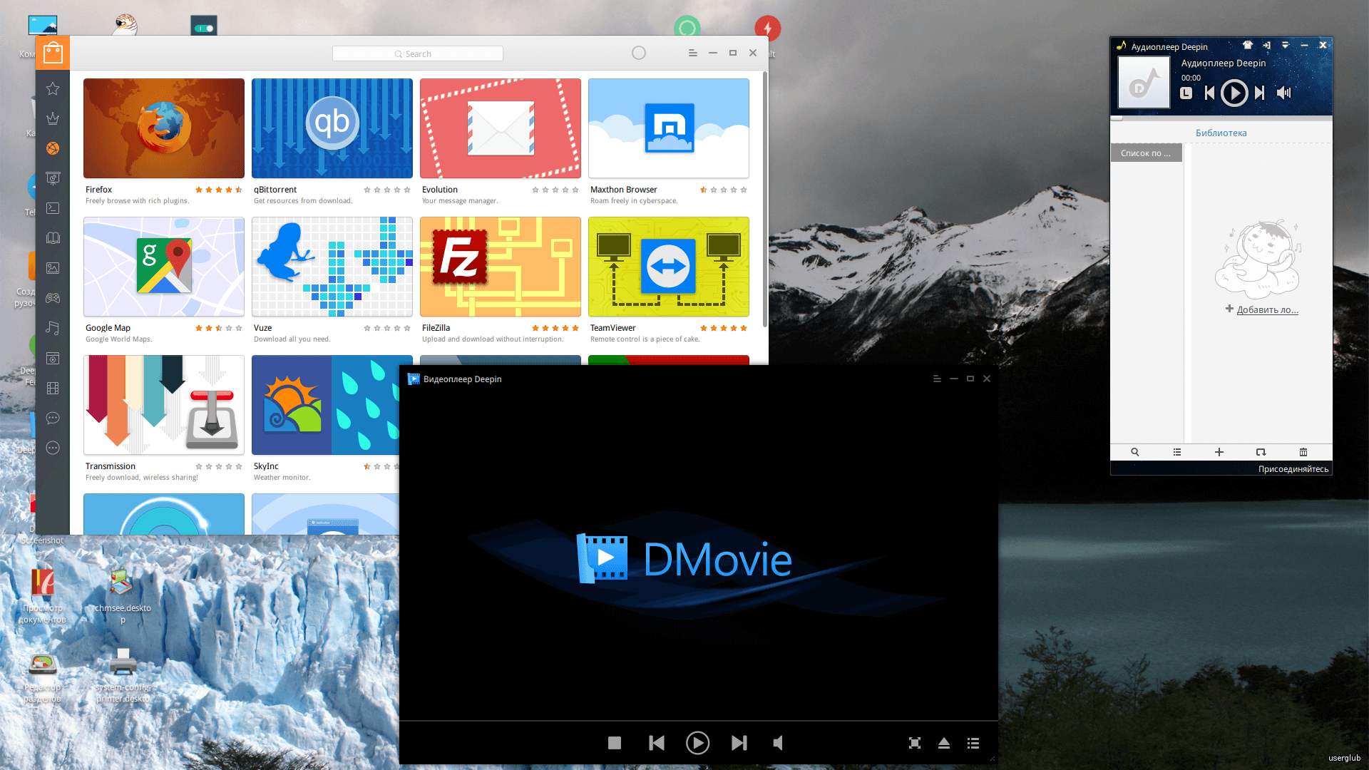Open the Vuze app tile
1369x770 pixels.
coord(332,267)
